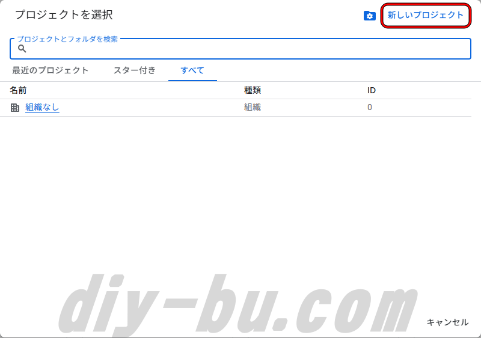This screenshot has width=481, height=338.
Task: Switch to the スター付き tab
Action: coord(135,70)
